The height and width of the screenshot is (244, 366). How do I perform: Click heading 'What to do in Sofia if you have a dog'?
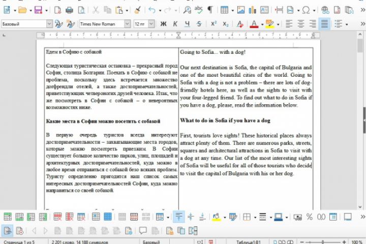(225, 120)
